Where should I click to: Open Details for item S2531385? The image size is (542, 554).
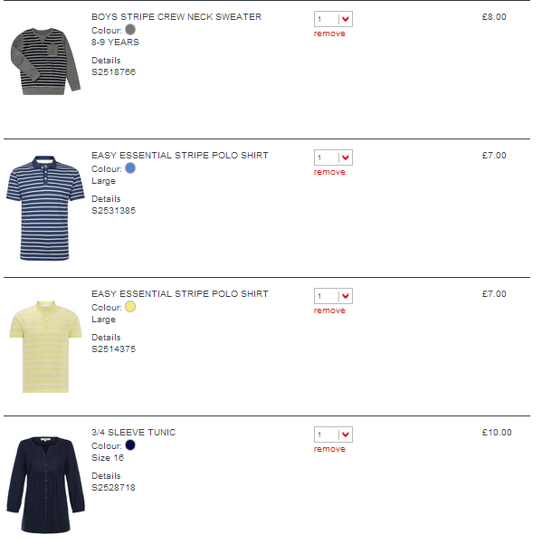click(x=106, y=199)
